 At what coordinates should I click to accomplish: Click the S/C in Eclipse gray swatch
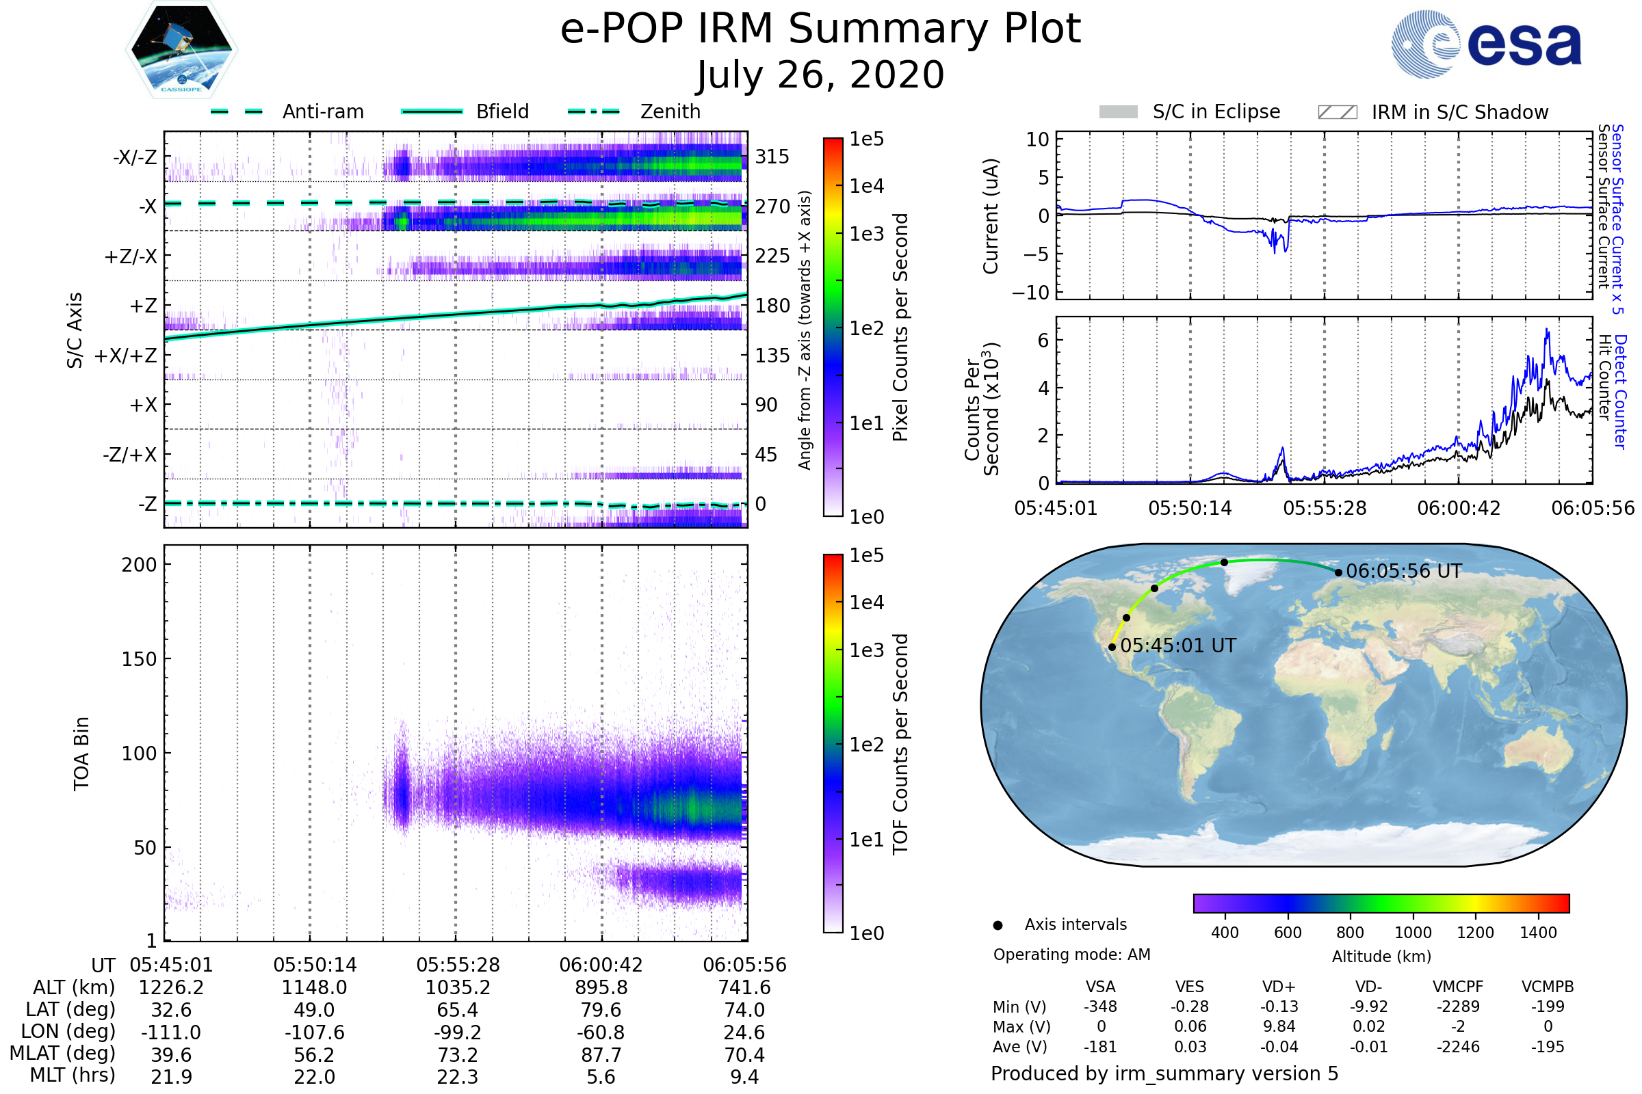(1118, 112)
